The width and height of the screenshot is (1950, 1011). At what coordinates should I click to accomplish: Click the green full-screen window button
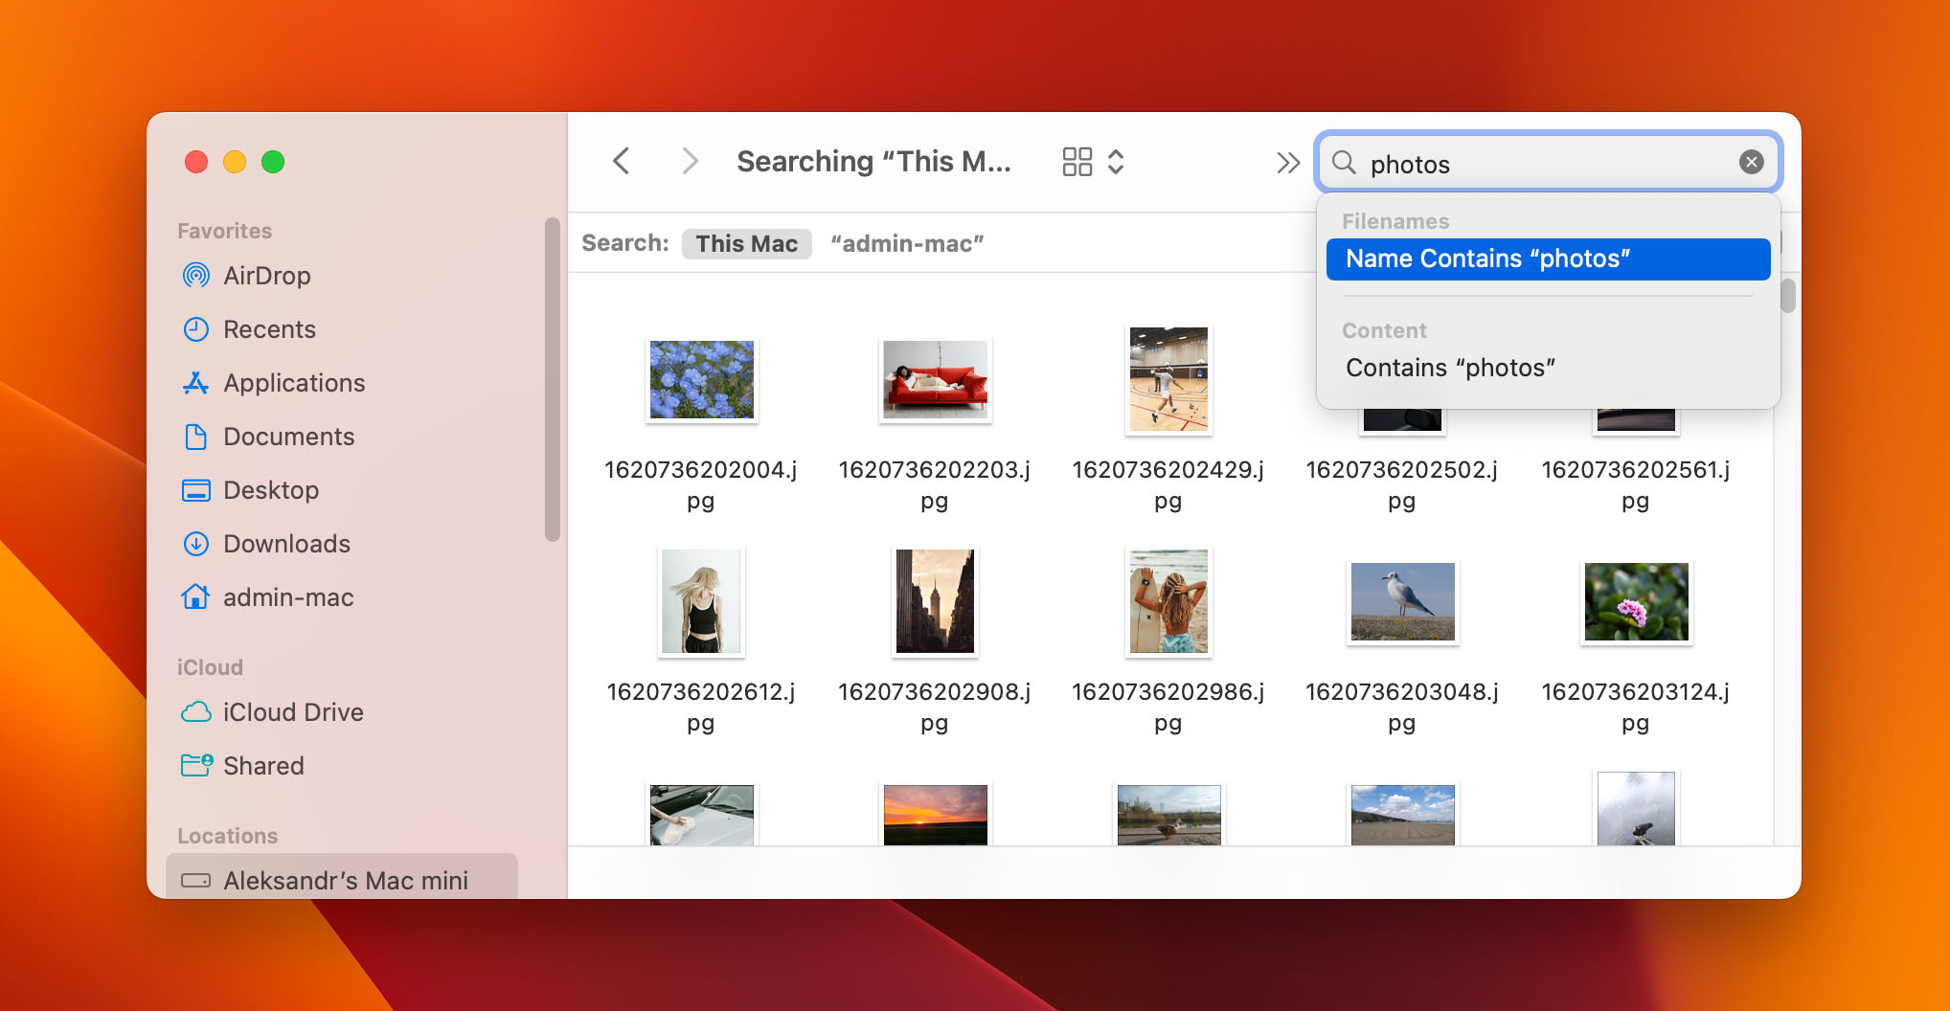pos(273,162)
